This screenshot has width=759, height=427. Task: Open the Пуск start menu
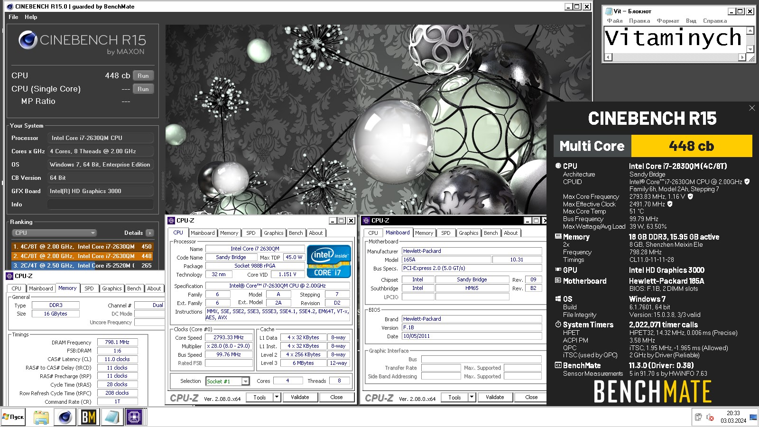click(x=13, y=417)
